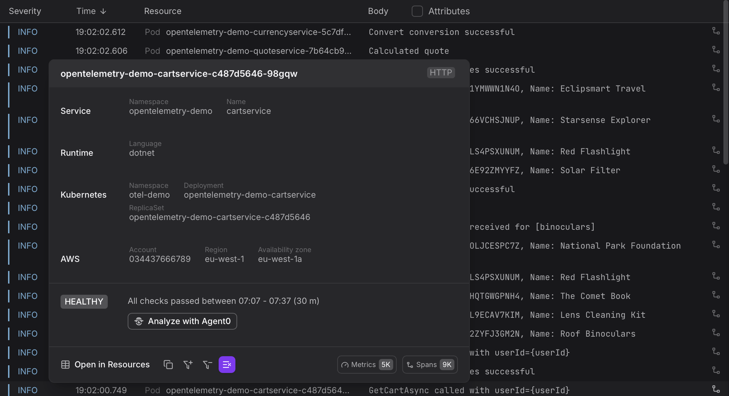Open the gauge icon inside the Metrics button

(x=345, y=365)
